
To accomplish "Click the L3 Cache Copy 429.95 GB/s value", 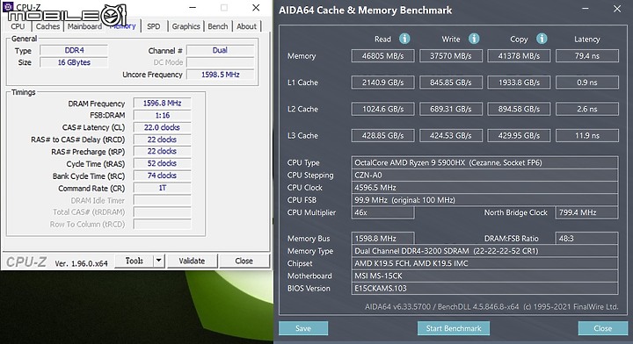I will 519,136.
